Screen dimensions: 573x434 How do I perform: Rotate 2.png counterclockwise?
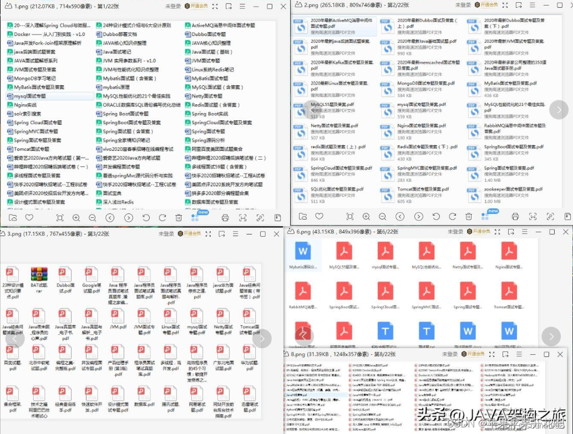click(436, 217)
